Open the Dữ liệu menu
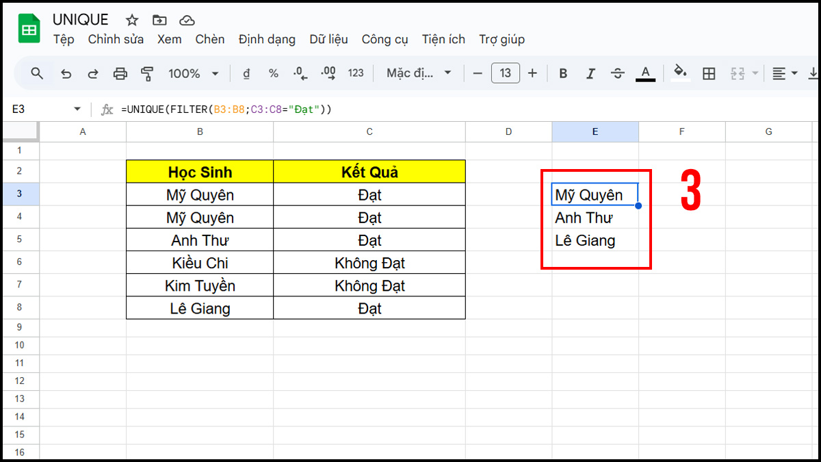The height and width of the screenshot is (462, 821). 328,39
